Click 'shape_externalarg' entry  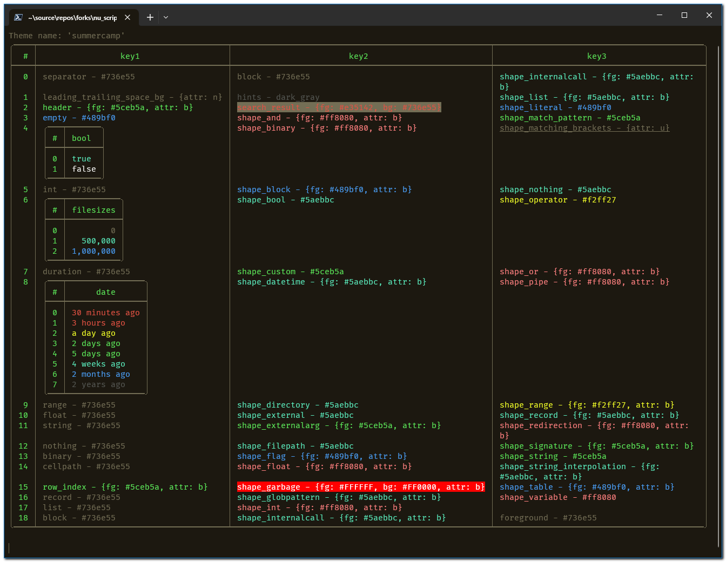tap(339, 425)
